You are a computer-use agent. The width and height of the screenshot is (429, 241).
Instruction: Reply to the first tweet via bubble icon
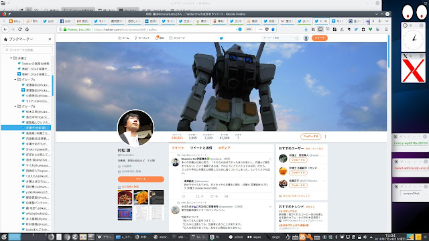[x=184, y=196]
